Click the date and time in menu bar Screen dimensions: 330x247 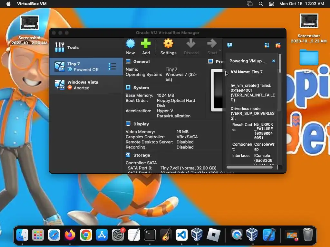click(x=302, y=4)
